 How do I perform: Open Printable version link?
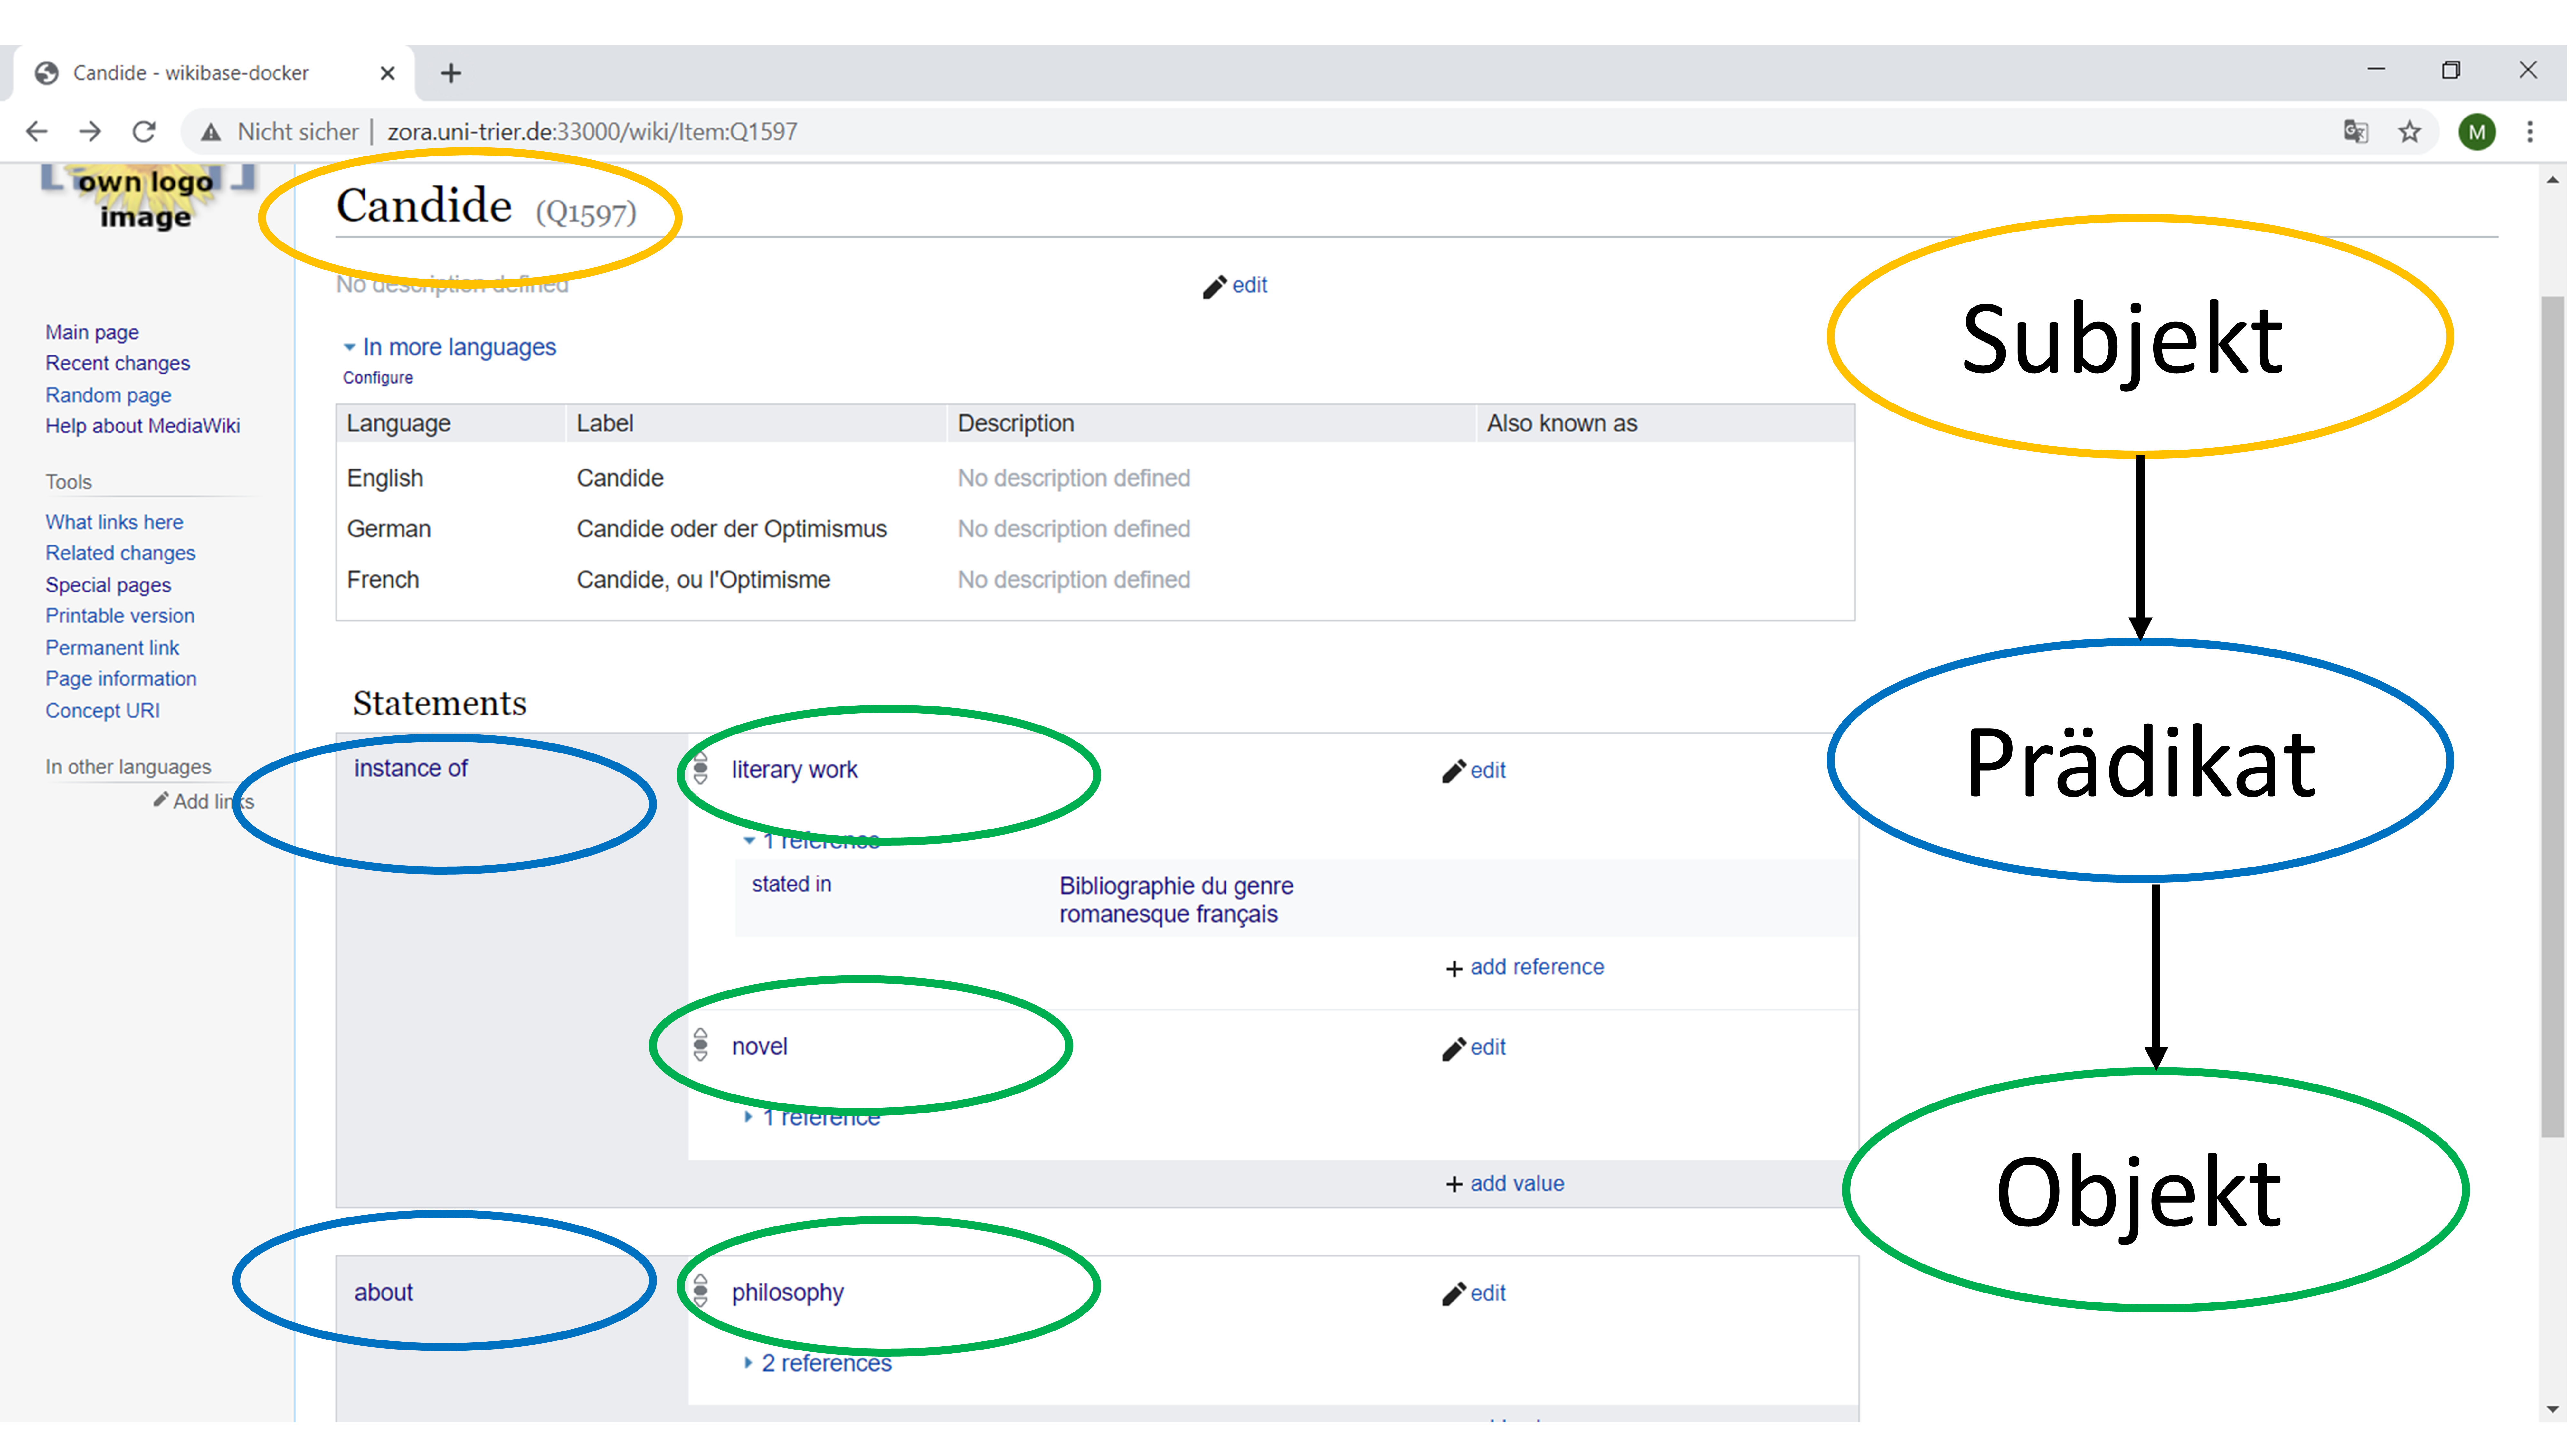(x=120, y=616)
